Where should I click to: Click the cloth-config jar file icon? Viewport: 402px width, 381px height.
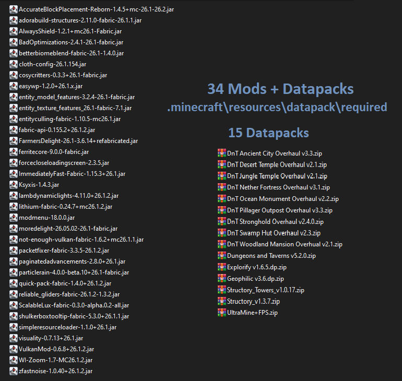[14, 64]
